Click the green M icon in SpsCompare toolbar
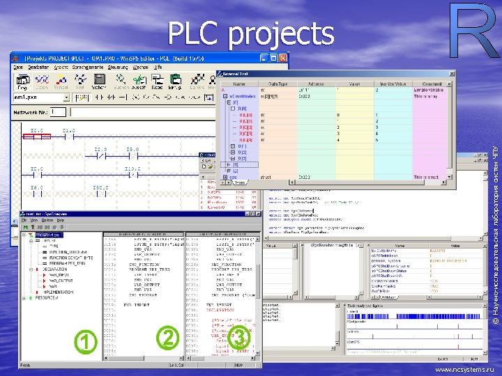Screen dimensions: 502x376 [25, 227]
